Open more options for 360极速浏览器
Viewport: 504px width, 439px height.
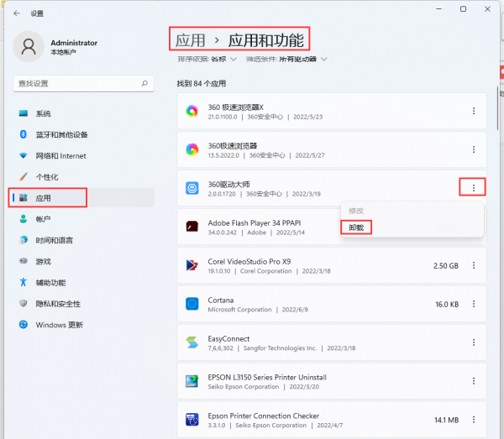(474, 149)
